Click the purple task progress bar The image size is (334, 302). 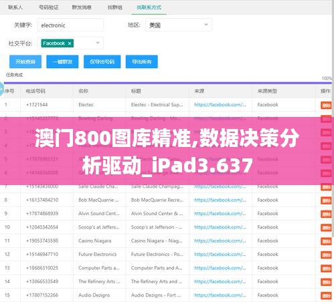pos(168,83)
